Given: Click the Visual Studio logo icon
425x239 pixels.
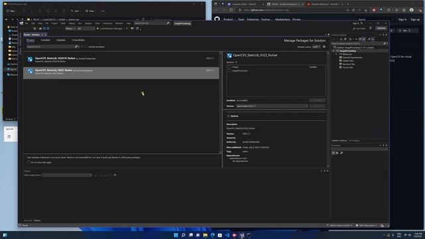Looking at the screenshot, I should click(x=21, y=24).
